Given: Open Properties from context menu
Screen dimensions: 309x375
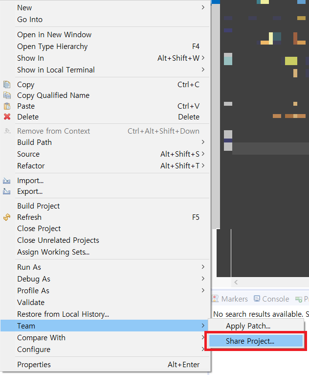Looking at the screenshot, I should tap(105, 365).
